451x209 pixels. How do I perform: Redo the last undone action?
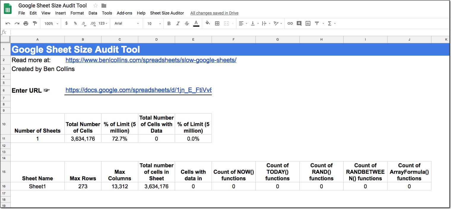tap(17, 23)
